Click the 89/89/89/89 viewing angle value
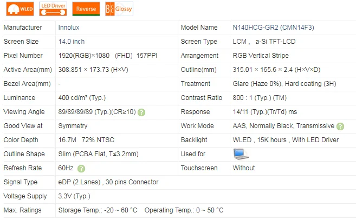 (x=97, y=112)
